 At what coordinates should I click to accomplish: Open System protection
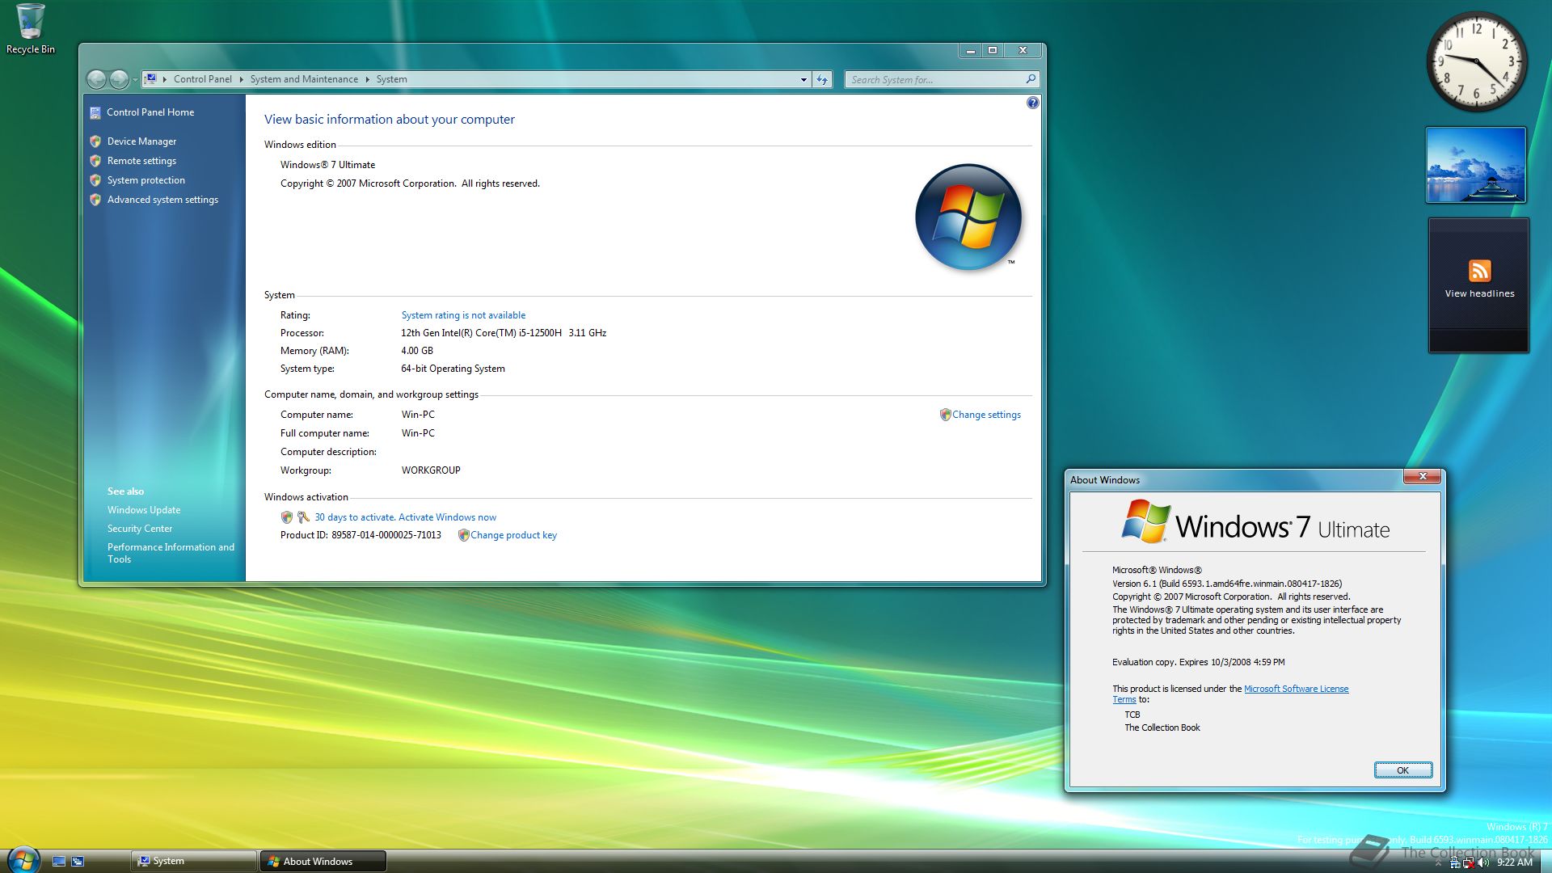[x=146, y=180]
